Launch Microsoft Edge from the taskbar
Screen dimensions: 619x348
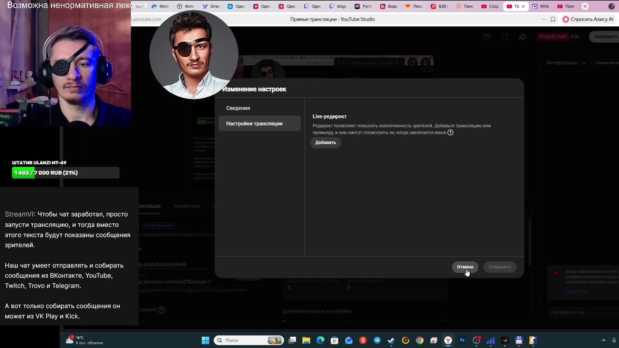(x=320, y=340)
